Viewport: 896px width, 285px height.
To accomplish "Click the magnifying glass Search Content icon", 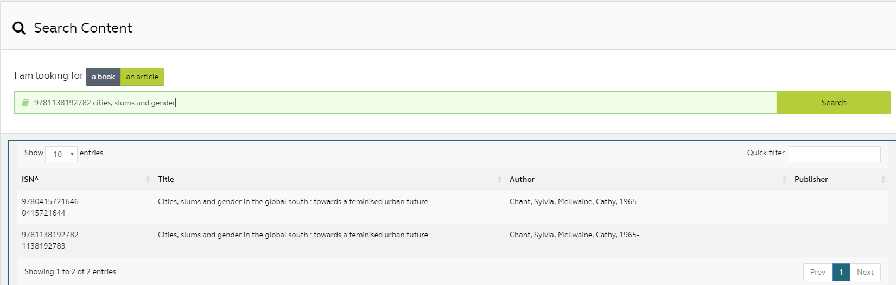I will pyautogui.click(x=19, y=28).
